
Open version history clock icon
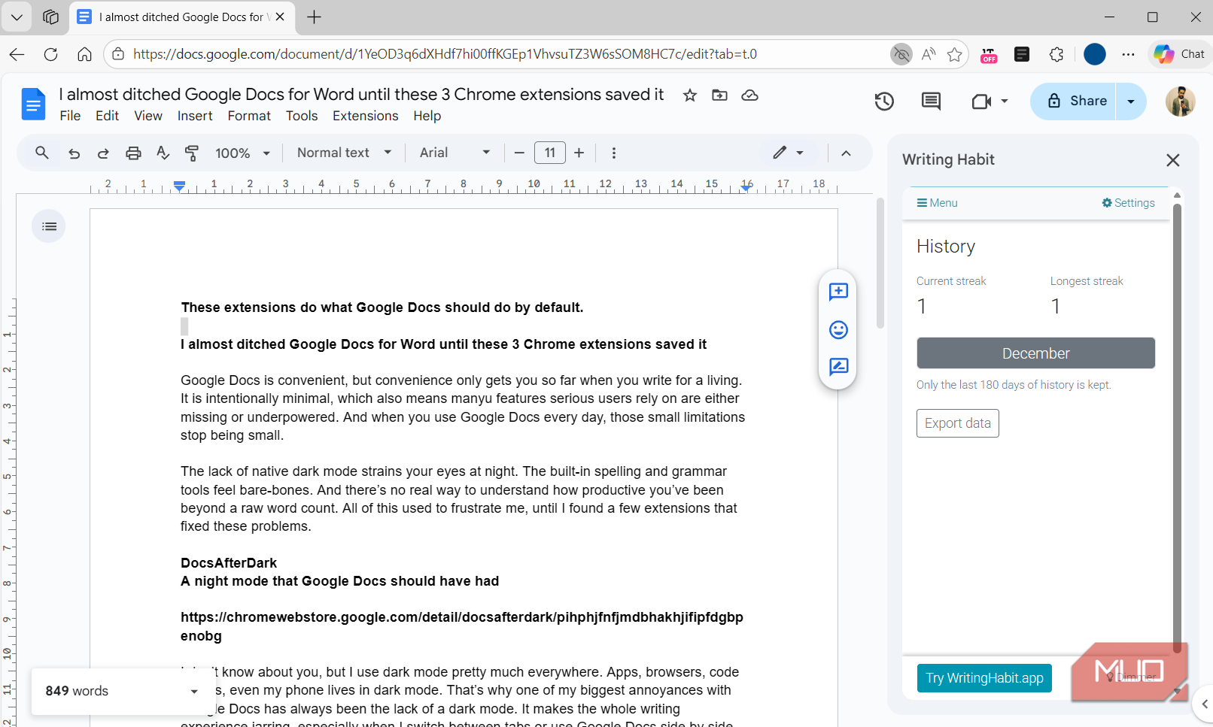[x=884, y=101]
